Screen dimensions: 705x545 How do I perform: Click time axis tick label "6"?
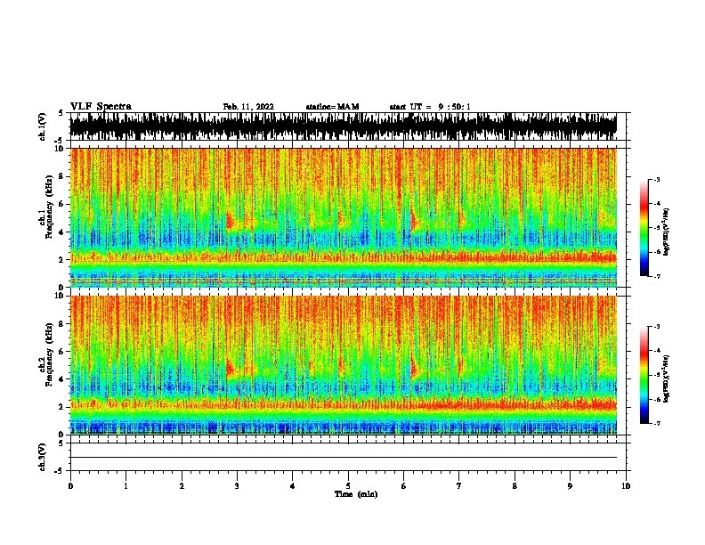click(403, 486)
